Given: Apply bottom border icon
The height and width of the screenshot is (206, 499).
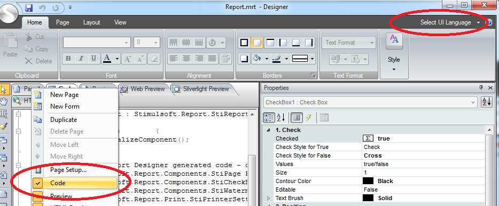Looking at the screenshot, I should 295,43.
